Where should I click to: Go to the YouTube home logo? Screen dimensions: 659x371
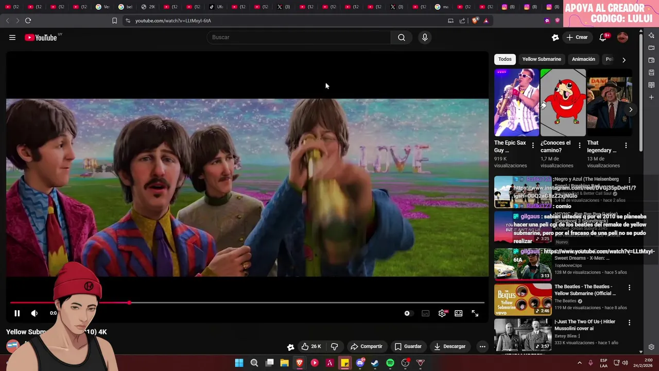click(41, 37)
